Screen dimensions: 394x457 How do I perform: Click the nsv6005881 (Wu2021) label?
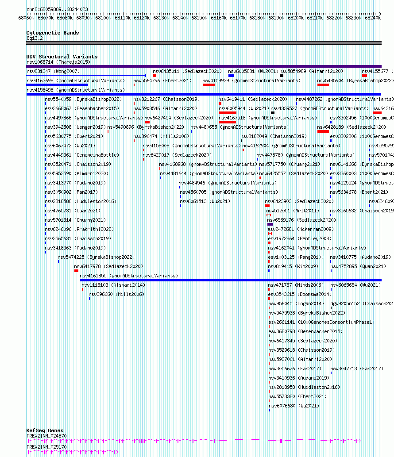[253, 71]
